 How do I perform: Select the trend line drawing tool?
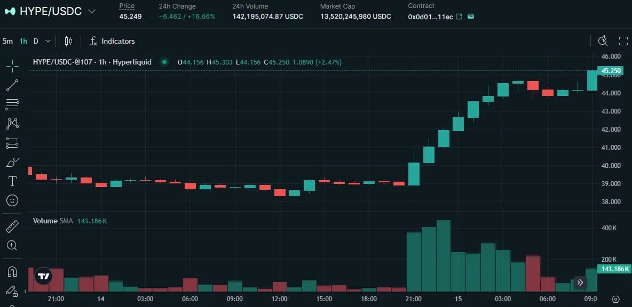click(12, 85)
